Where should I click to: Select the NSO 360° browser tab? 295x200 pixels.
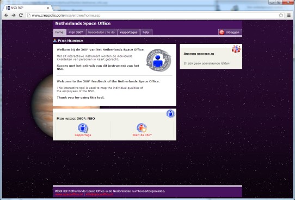pos(27,8)
